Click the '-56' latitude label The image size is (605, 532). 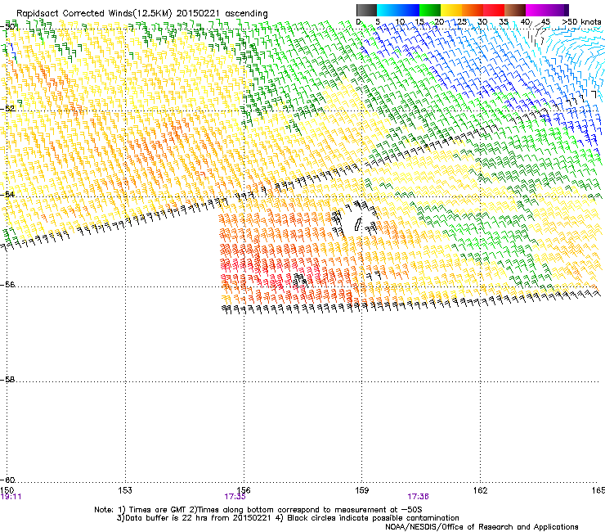7,284
